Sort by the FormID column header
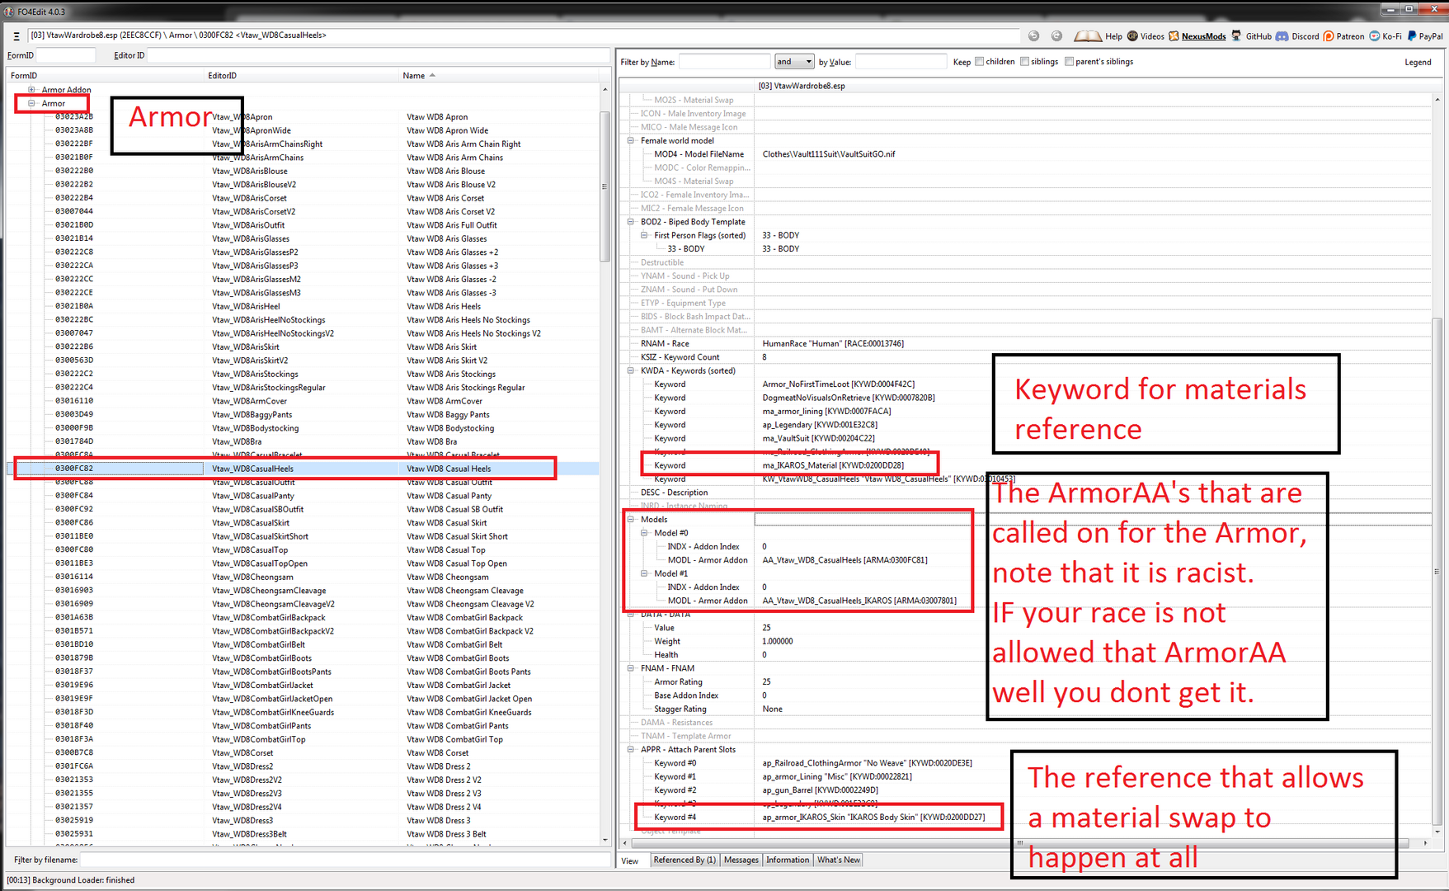The width and height of the screenshot is (1449, 891). (x=106, y=76)
